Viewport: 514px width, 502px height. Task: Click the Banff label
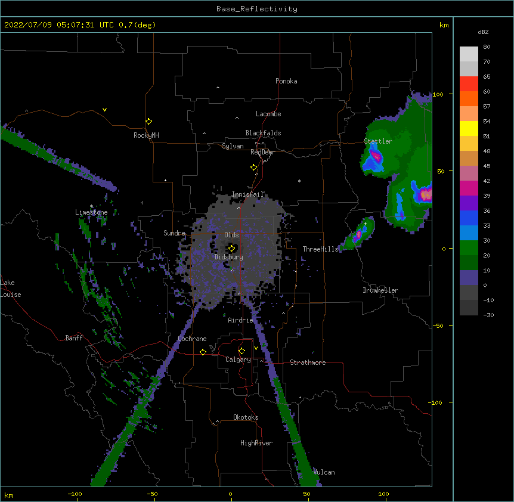pyautogui.click(x=74, y=338)
